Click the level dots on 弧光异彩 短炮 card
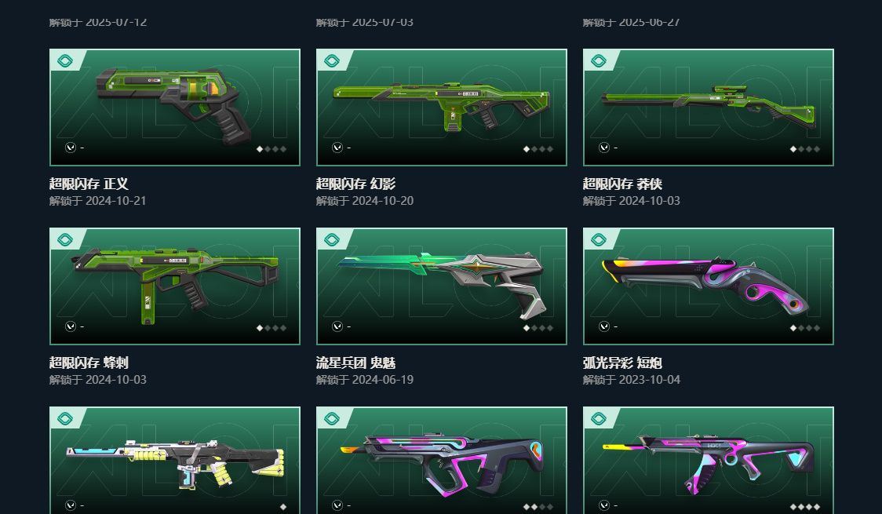 coord(805,328)
